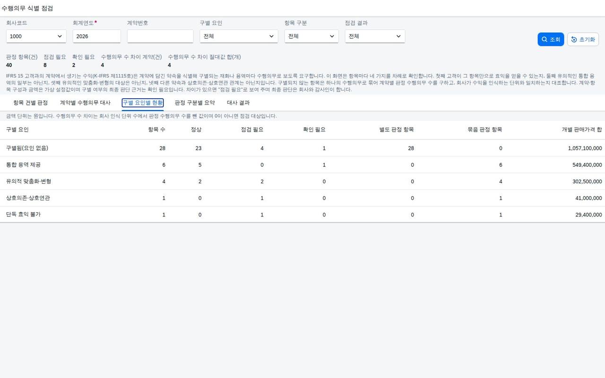
Task: Select the 구별 요인별 현황 tab
Action: pos(143,103)
